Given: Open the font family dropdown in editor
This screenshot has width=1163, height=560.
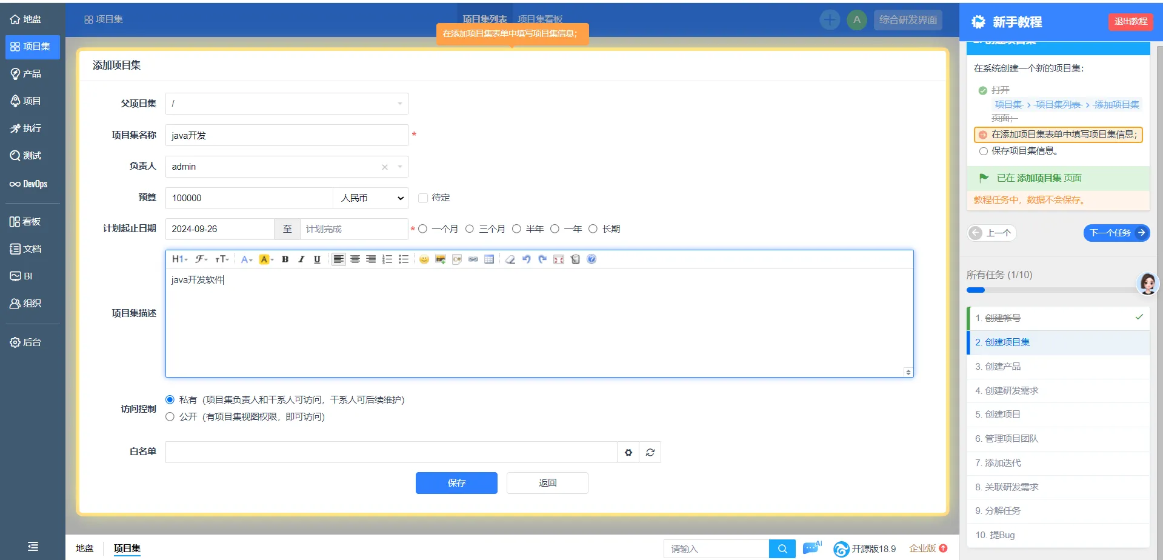Looking at the screenshot, I should tap(201, 259).
